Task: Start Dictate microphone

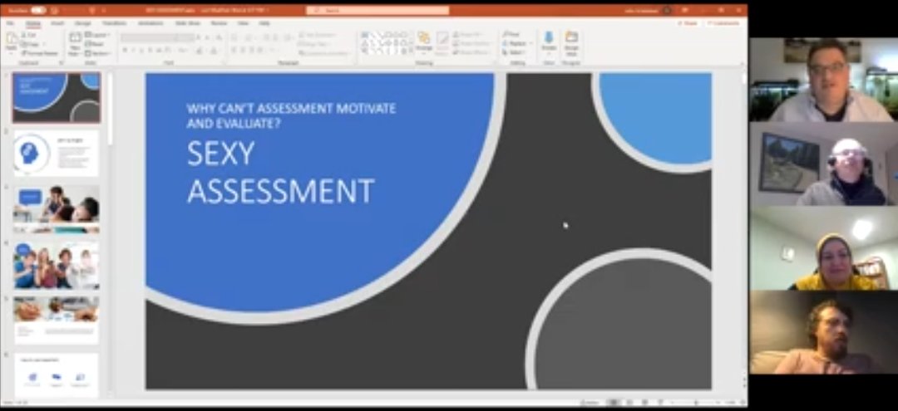Action: tap(549, 43)
